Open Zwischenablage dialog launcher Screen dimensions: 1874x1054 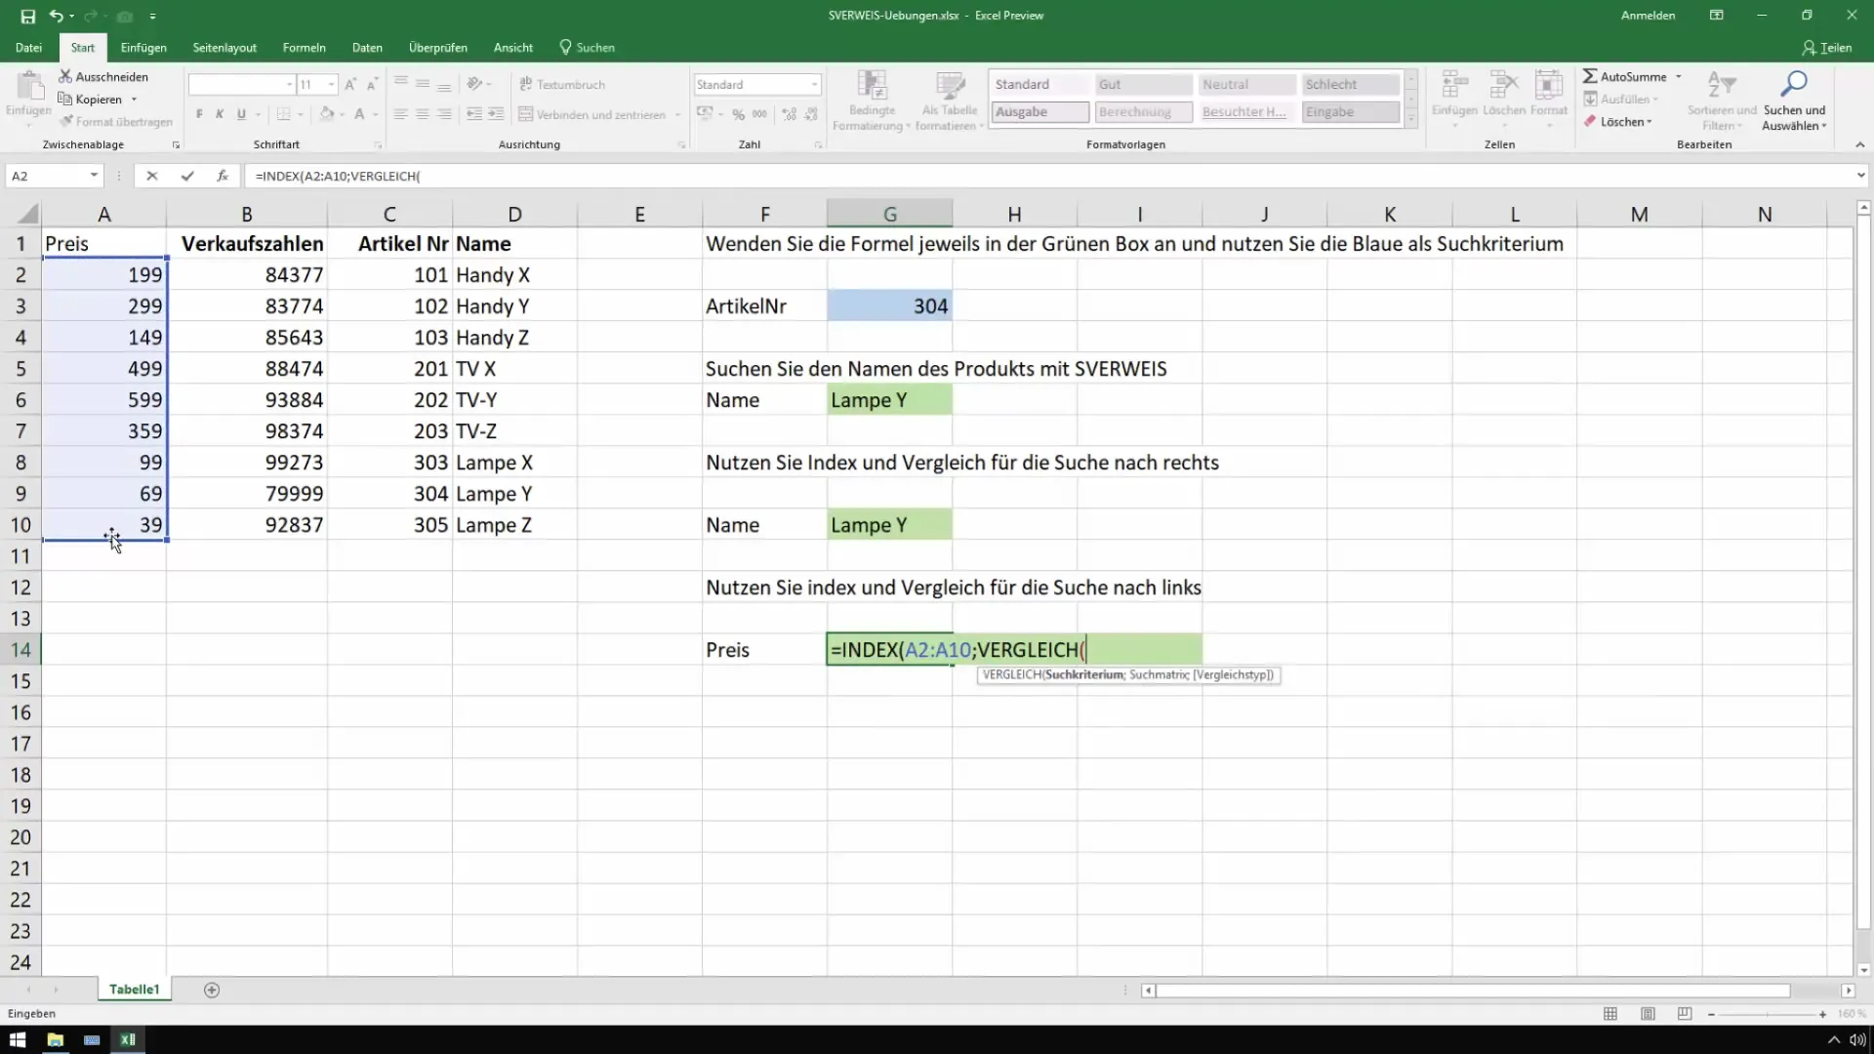pyautogui.click(x=176, y=144)
